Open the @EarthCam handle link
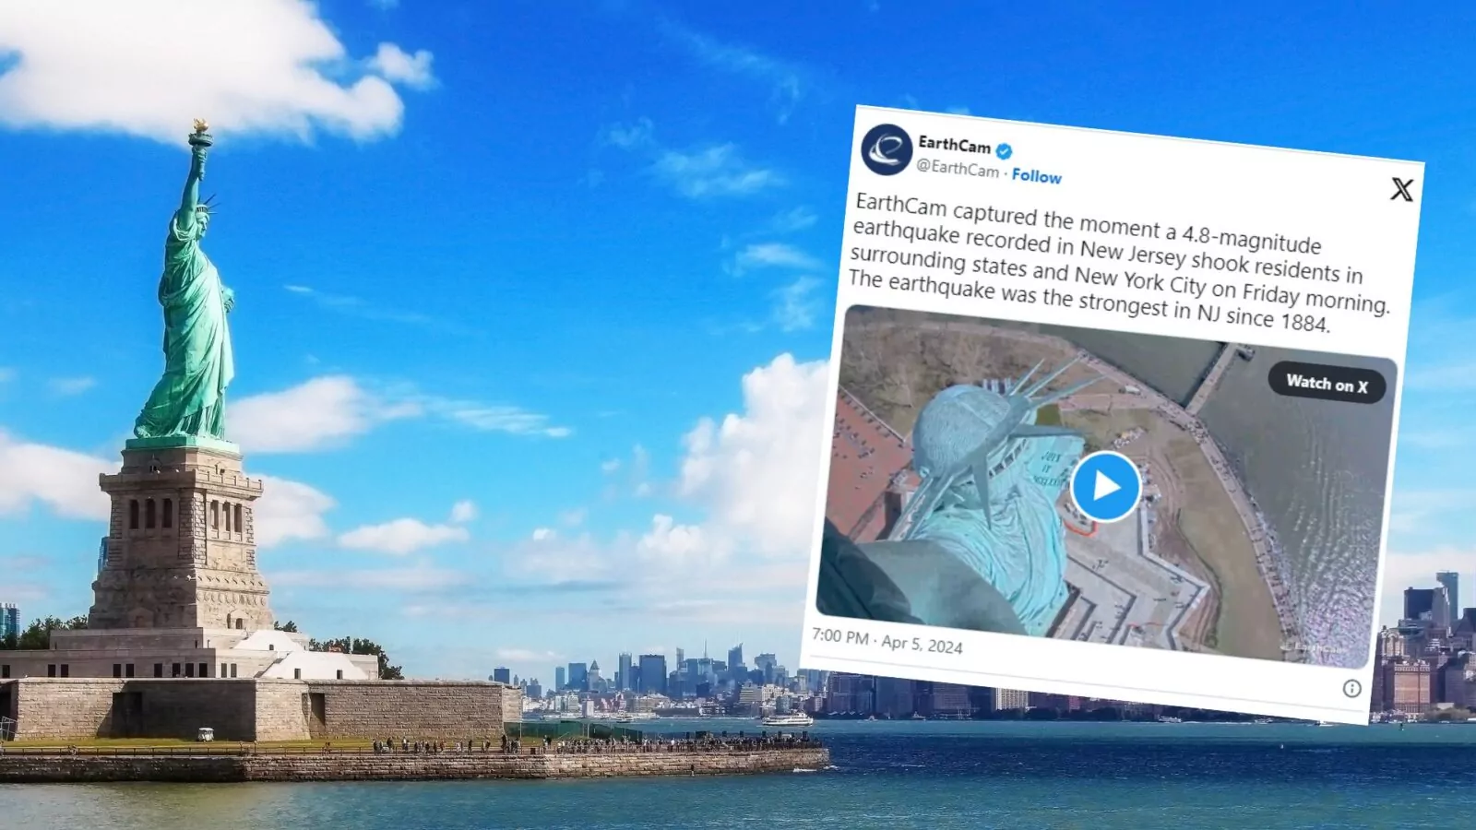The width and height of the screenshot is (1476, 830). 957,168
